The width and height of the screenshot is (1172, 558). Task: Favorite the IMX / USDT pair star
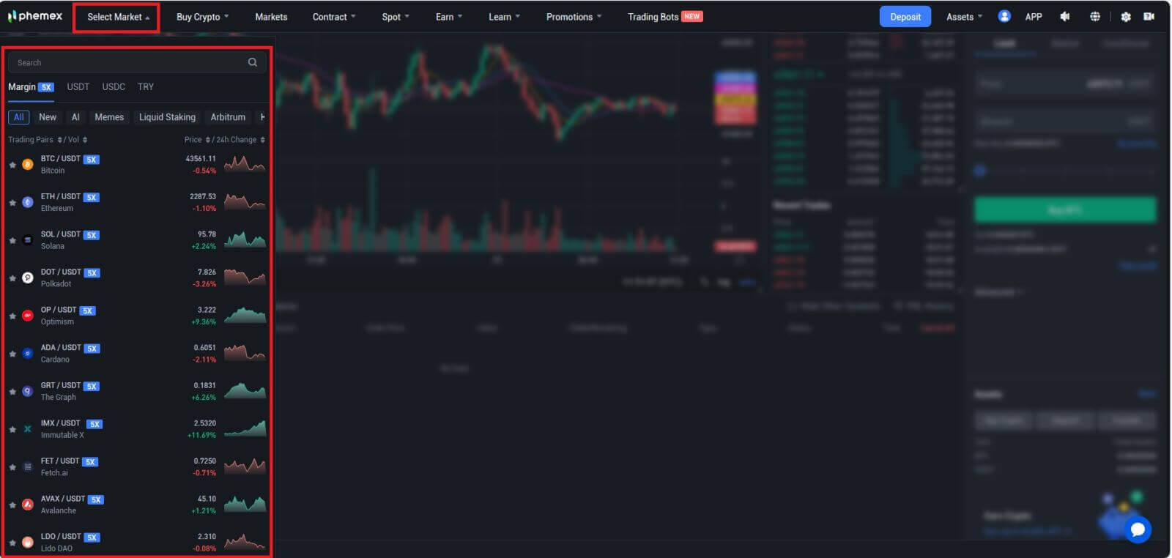tap(12, 429)
